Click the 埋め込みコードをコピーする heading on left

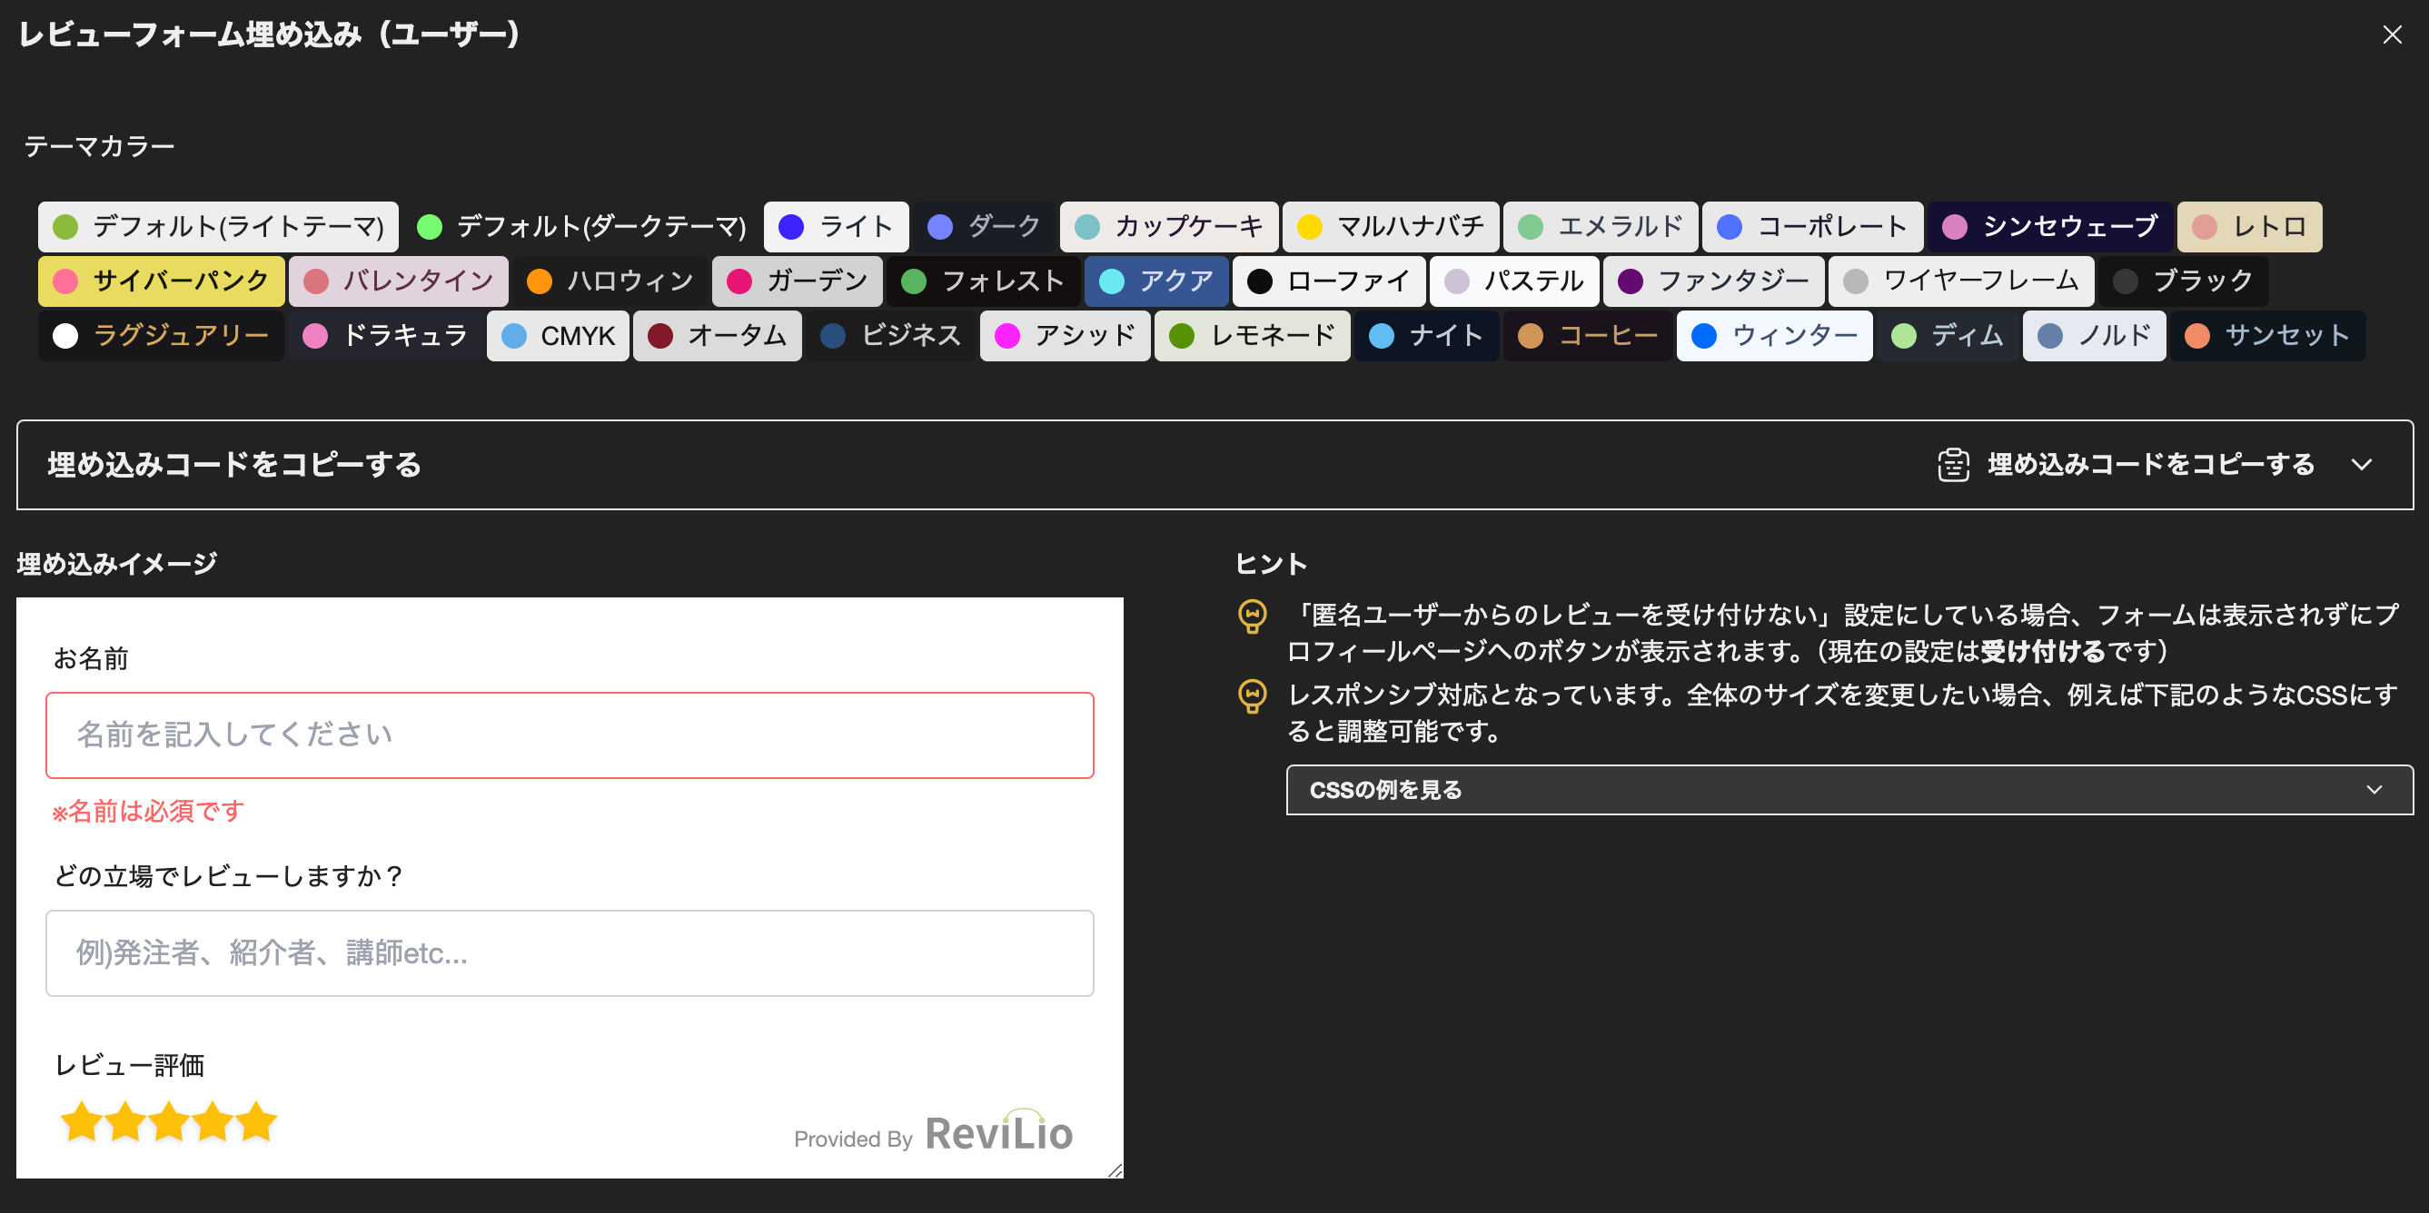tap(233, 465)
